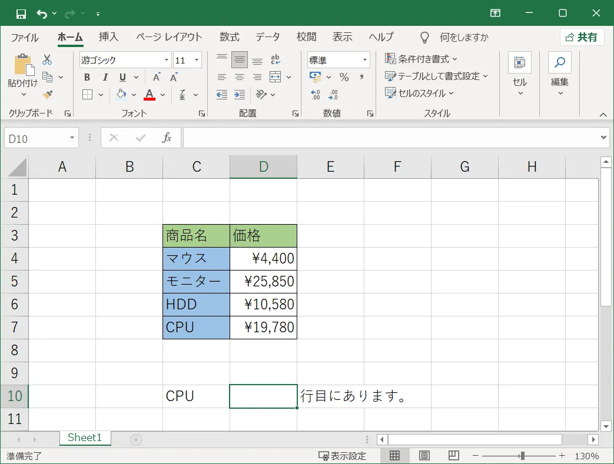Click increase decimal places icon
The image size is (614, 464).
tap(315, 94)
